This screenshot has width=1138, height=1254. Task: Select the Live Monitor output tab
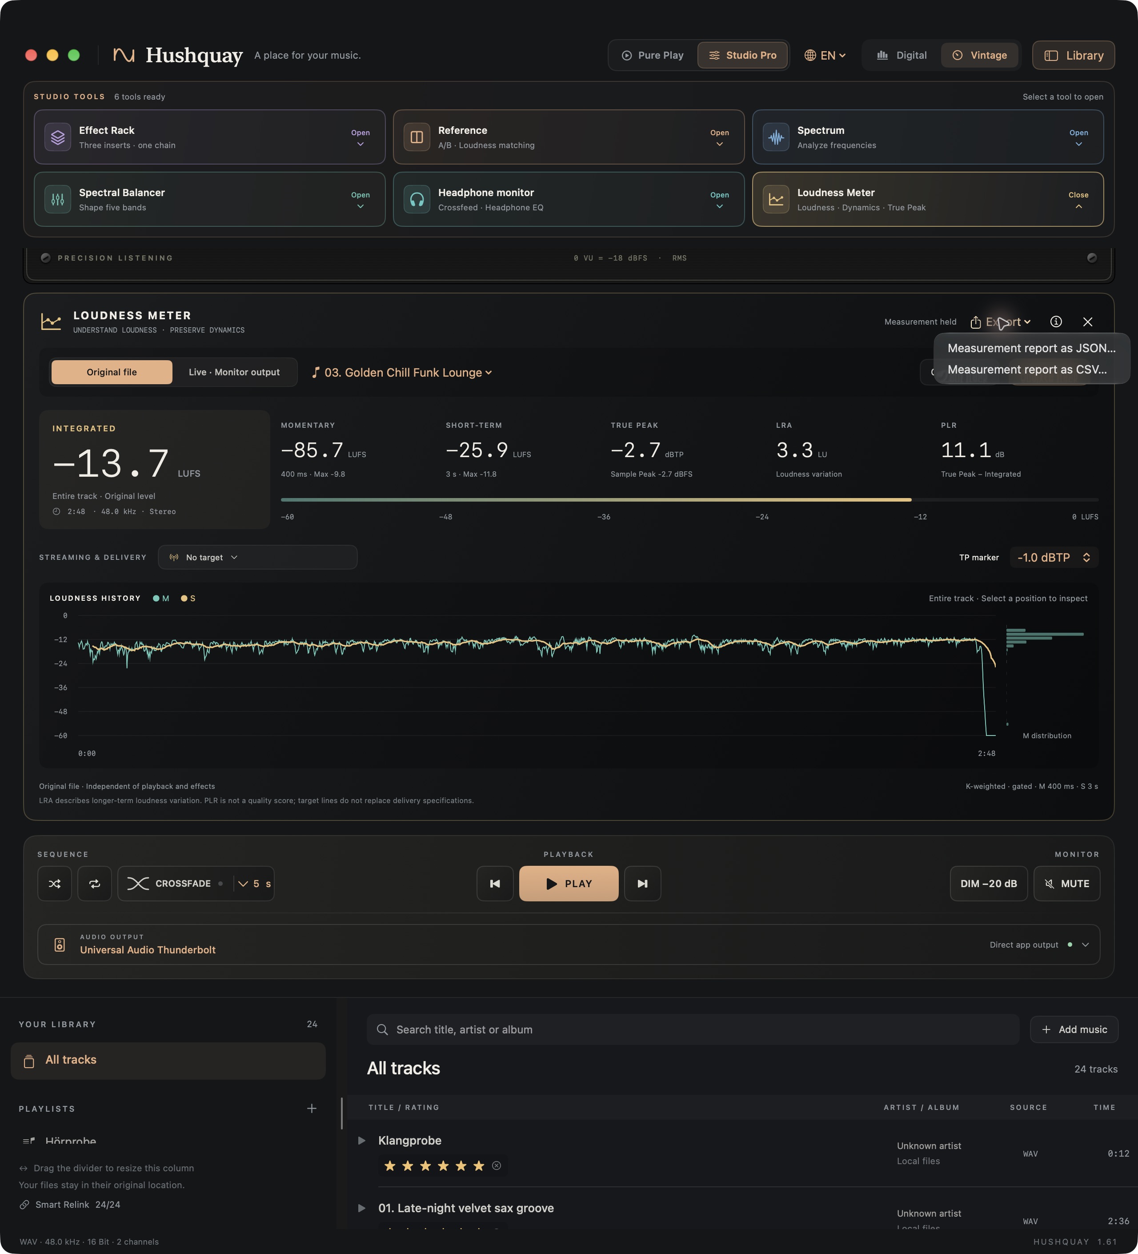[x=234, y=372]
